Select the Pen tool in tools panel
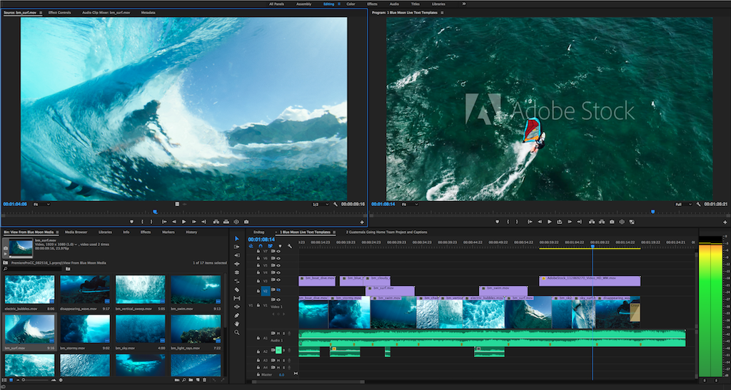Image resolution: width=731 pixels, height=390 pixels. (237, 316)
